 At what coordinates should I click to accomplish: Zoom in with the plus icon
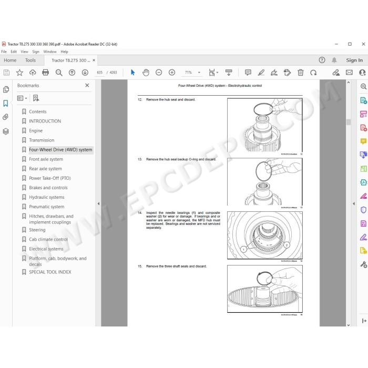point(172,73)
